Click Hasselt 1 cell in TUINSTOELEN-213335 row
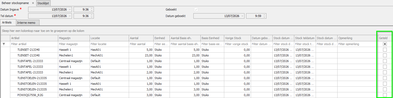The height and width of the screenshot is (98, 393). pyautogui.click(x=74, y=84)
